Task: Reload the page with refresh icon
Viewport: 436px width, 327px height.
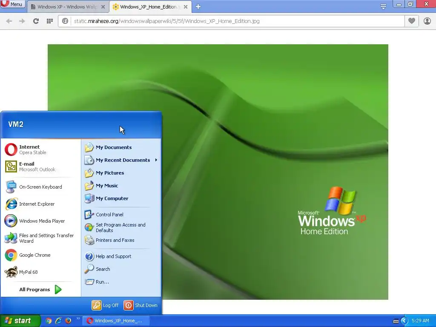Action: [x=36, y=21]
